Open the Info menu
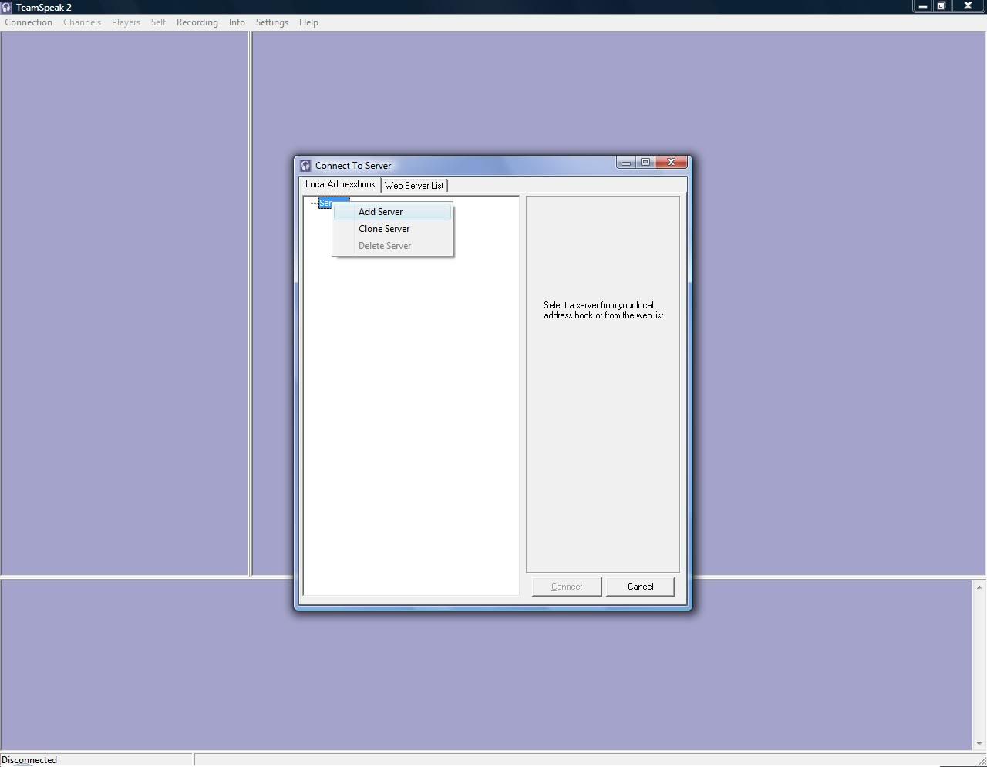This screenshot has height=767, width=987. pos(237,22)
